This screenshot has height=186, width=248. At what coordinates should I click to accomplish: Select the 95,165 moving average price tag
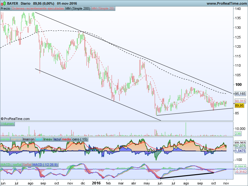pyautogui.click(x=240, y=93)
